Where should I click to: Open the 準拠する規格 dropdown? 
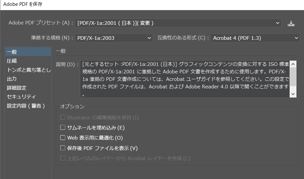click(114, 38)
